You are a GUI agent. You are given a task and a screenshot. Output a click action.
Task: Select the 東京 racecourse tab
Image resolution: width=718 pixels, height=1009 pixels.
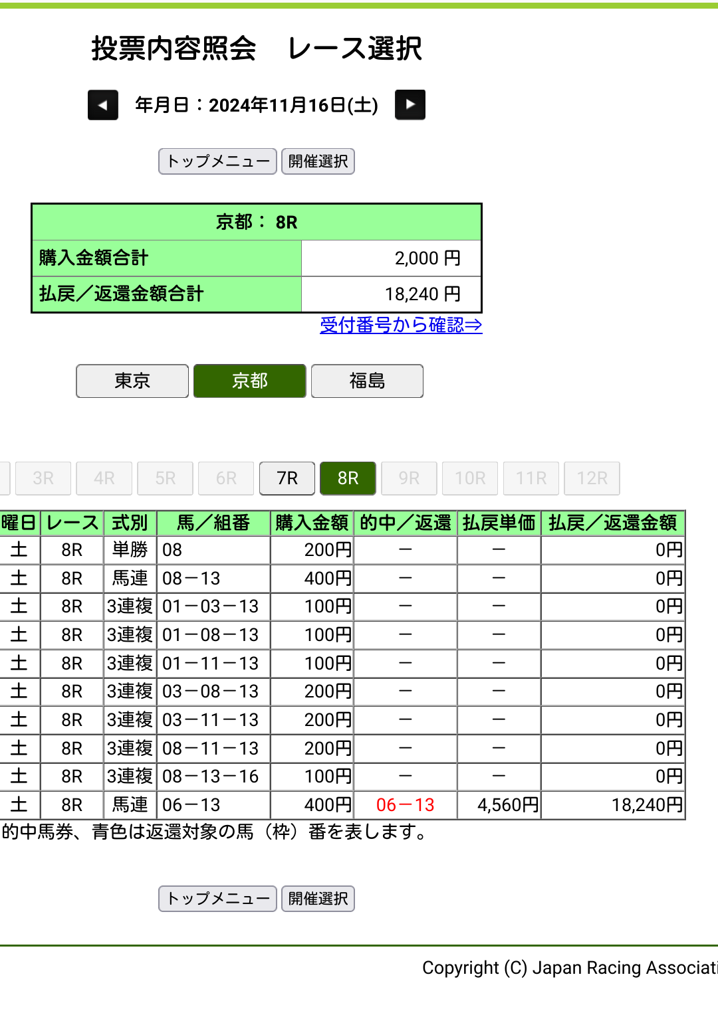(x=132, y=381)
